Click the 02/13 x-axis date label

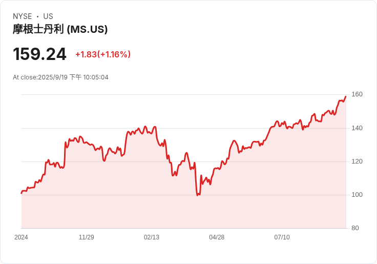pyautogui.click(x=152, y=237)
